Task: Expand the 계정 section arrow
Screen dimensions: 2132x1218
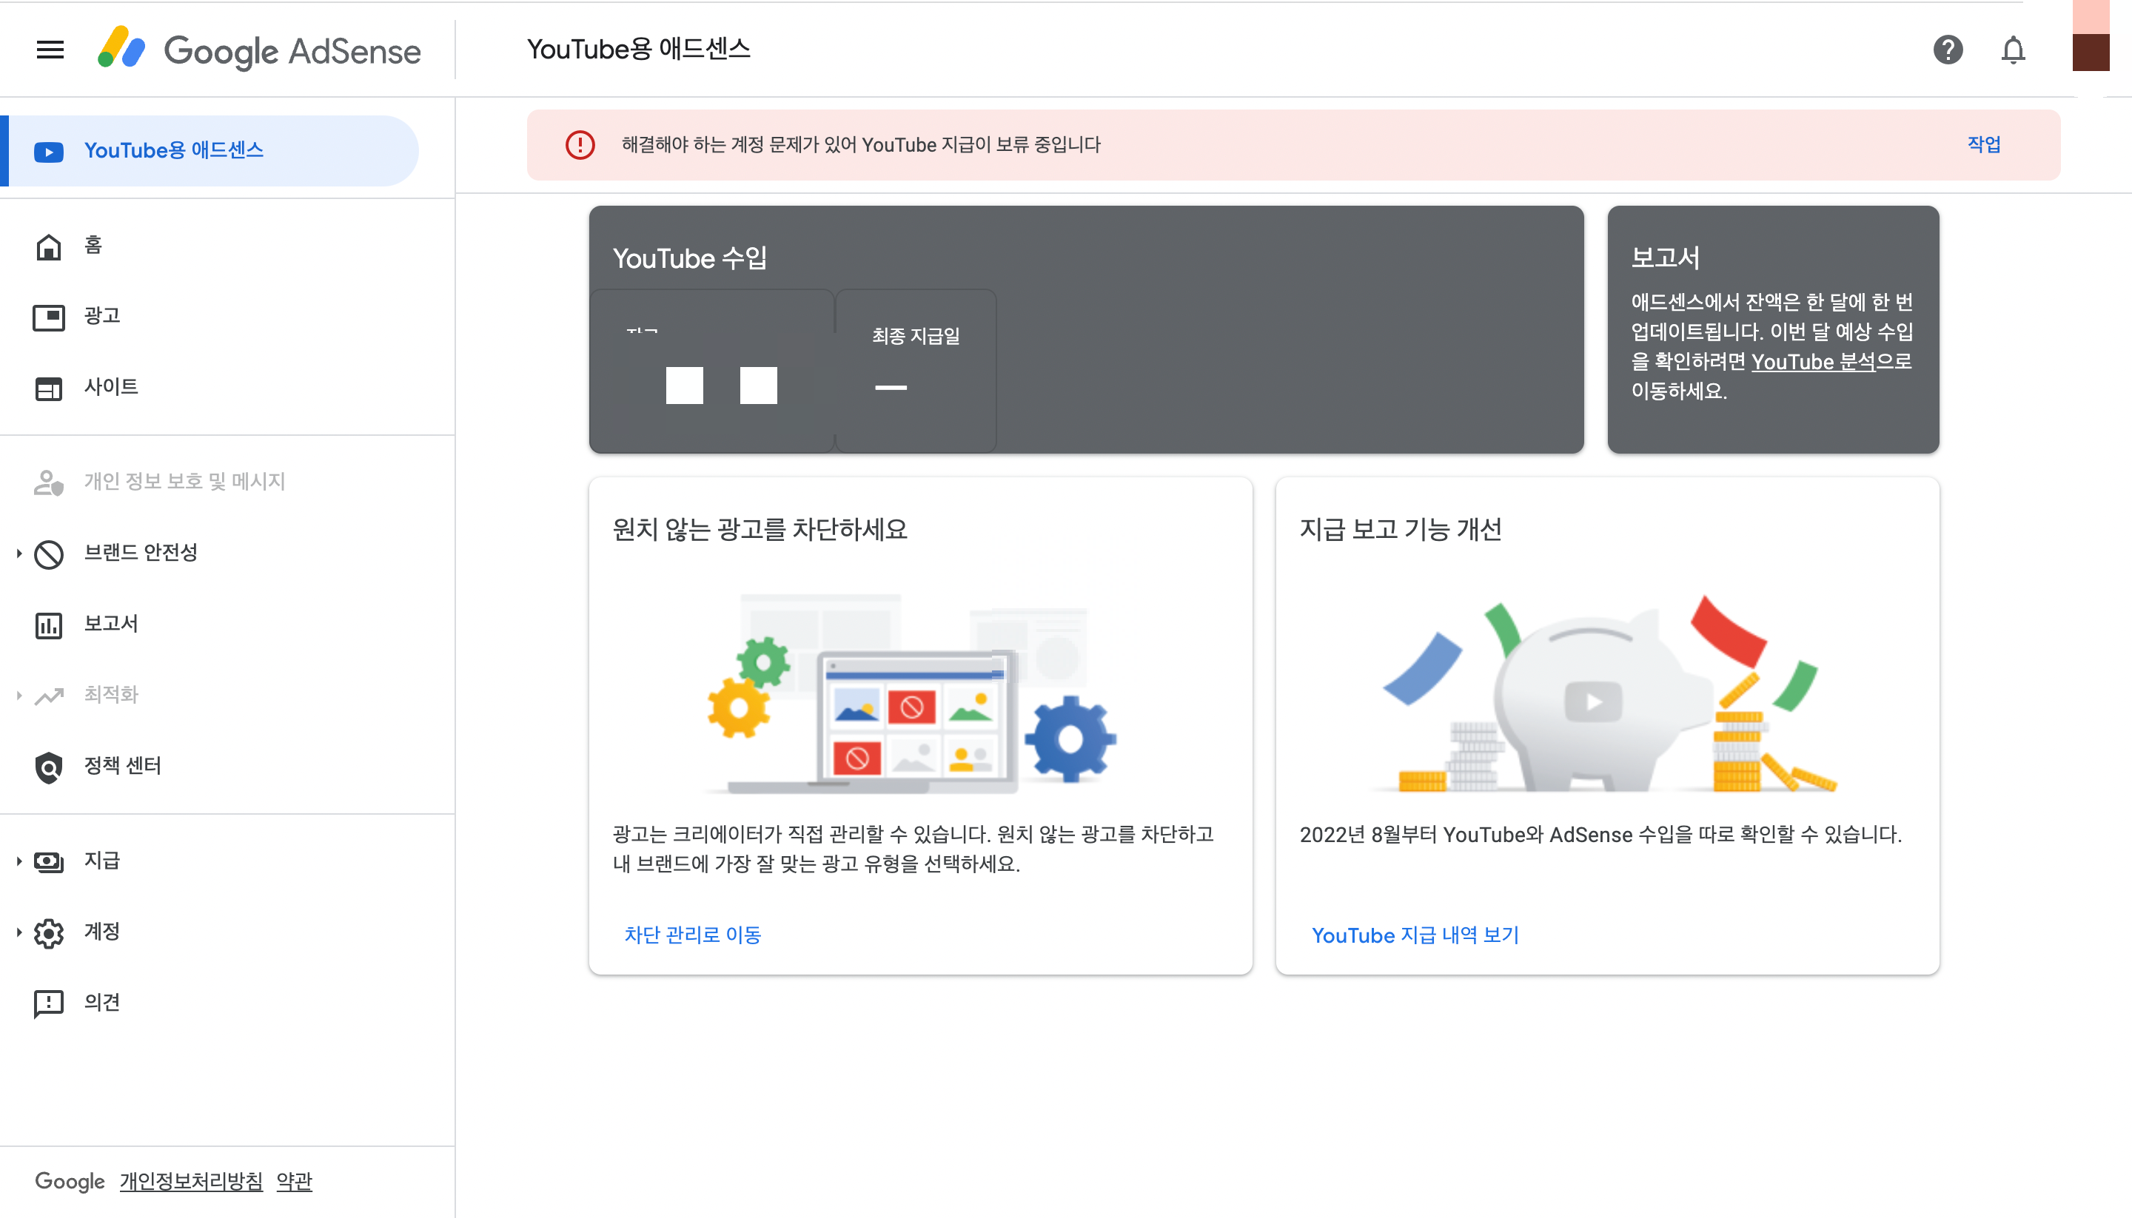Action: tap(19, 932)
